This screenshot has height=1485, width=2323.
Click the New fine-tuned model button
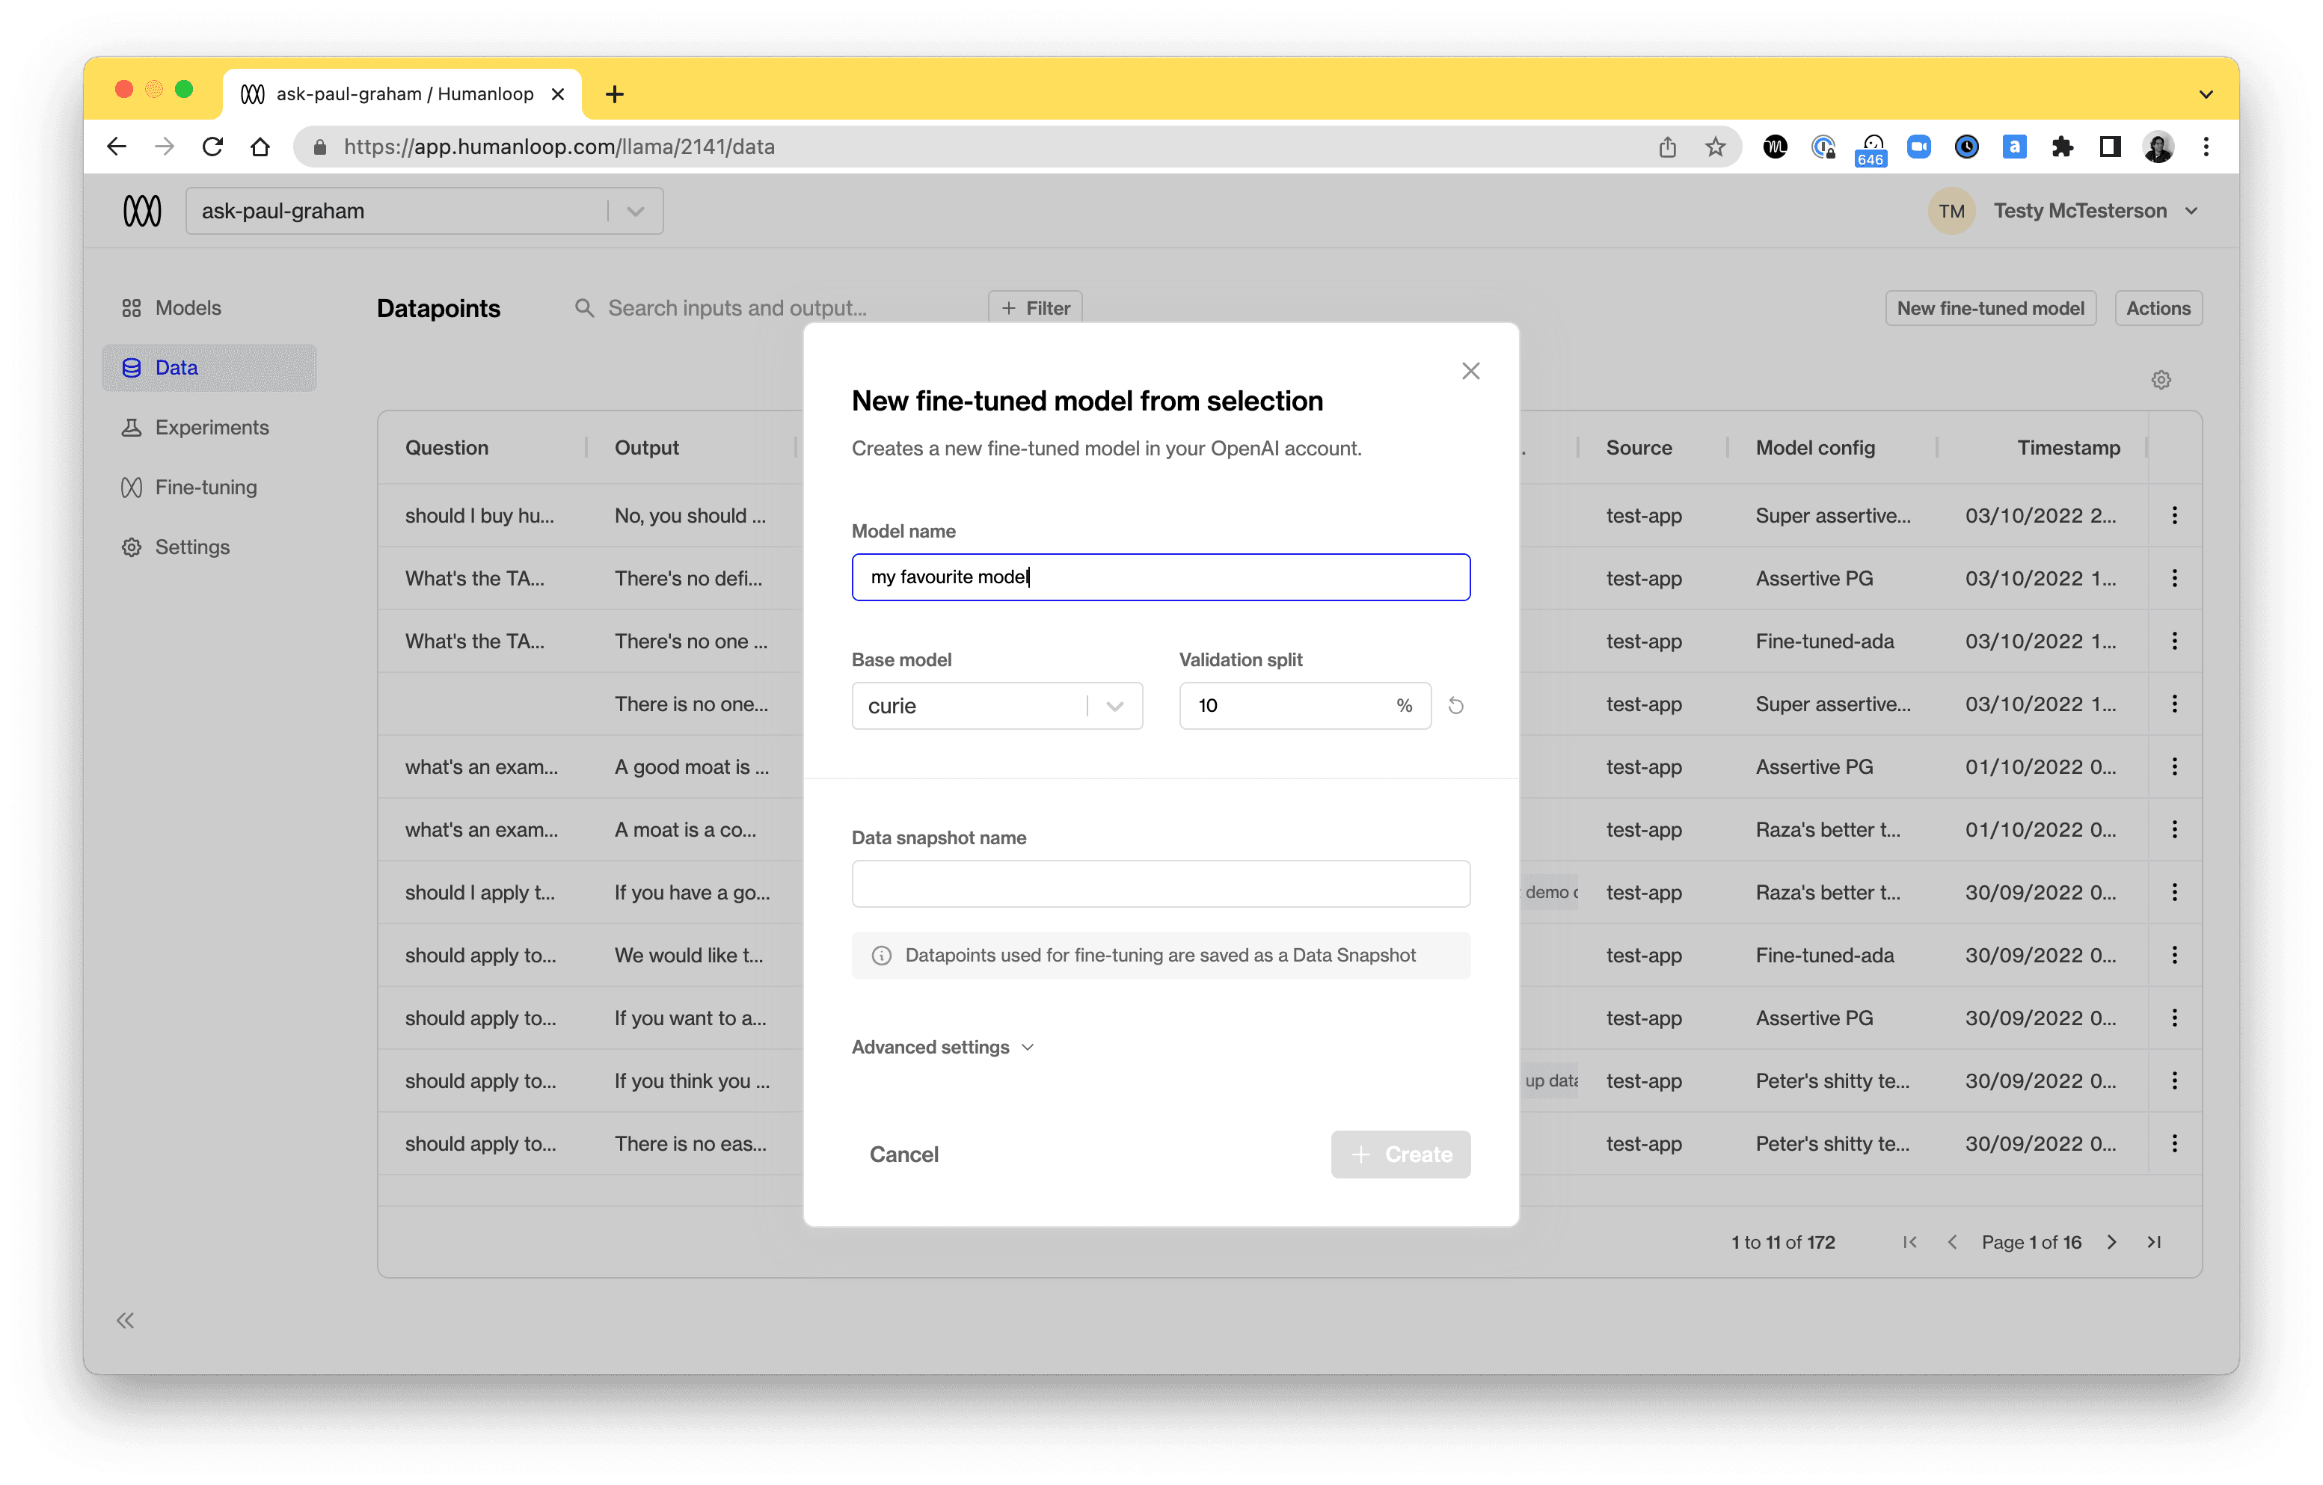1991,308
